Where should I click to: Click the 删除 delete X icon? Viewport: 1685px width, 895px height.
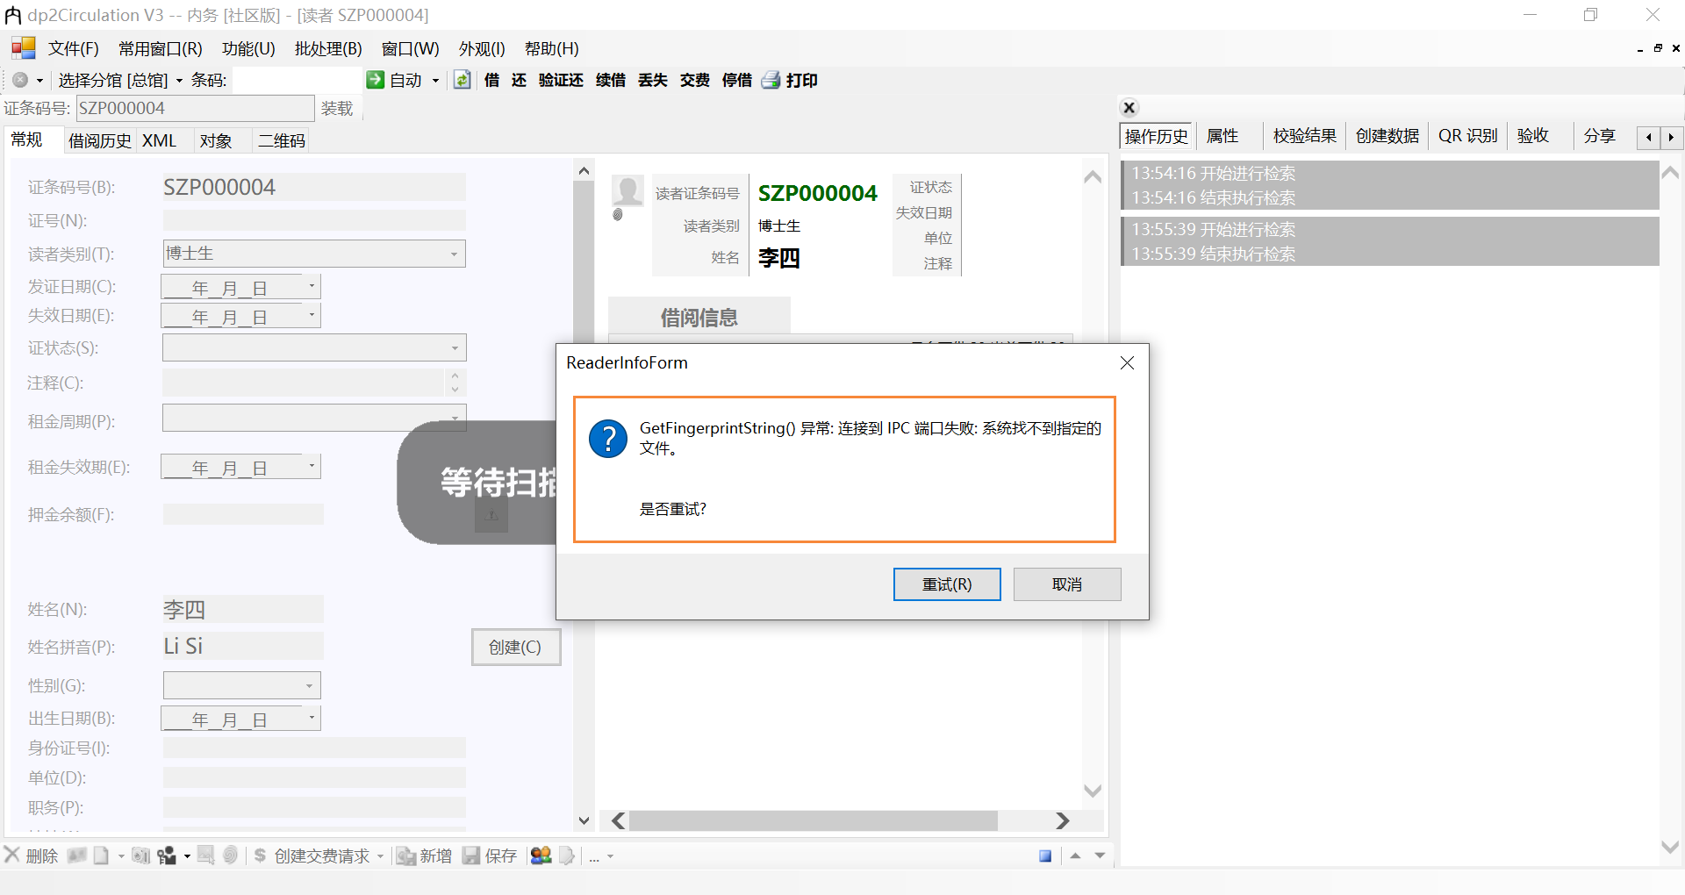tap(12, 856)
